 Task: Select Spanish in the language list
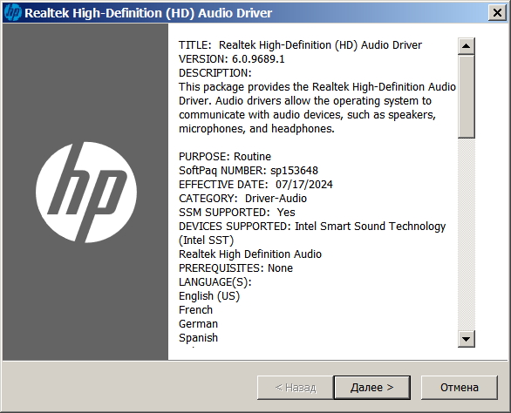pos(198,338)
